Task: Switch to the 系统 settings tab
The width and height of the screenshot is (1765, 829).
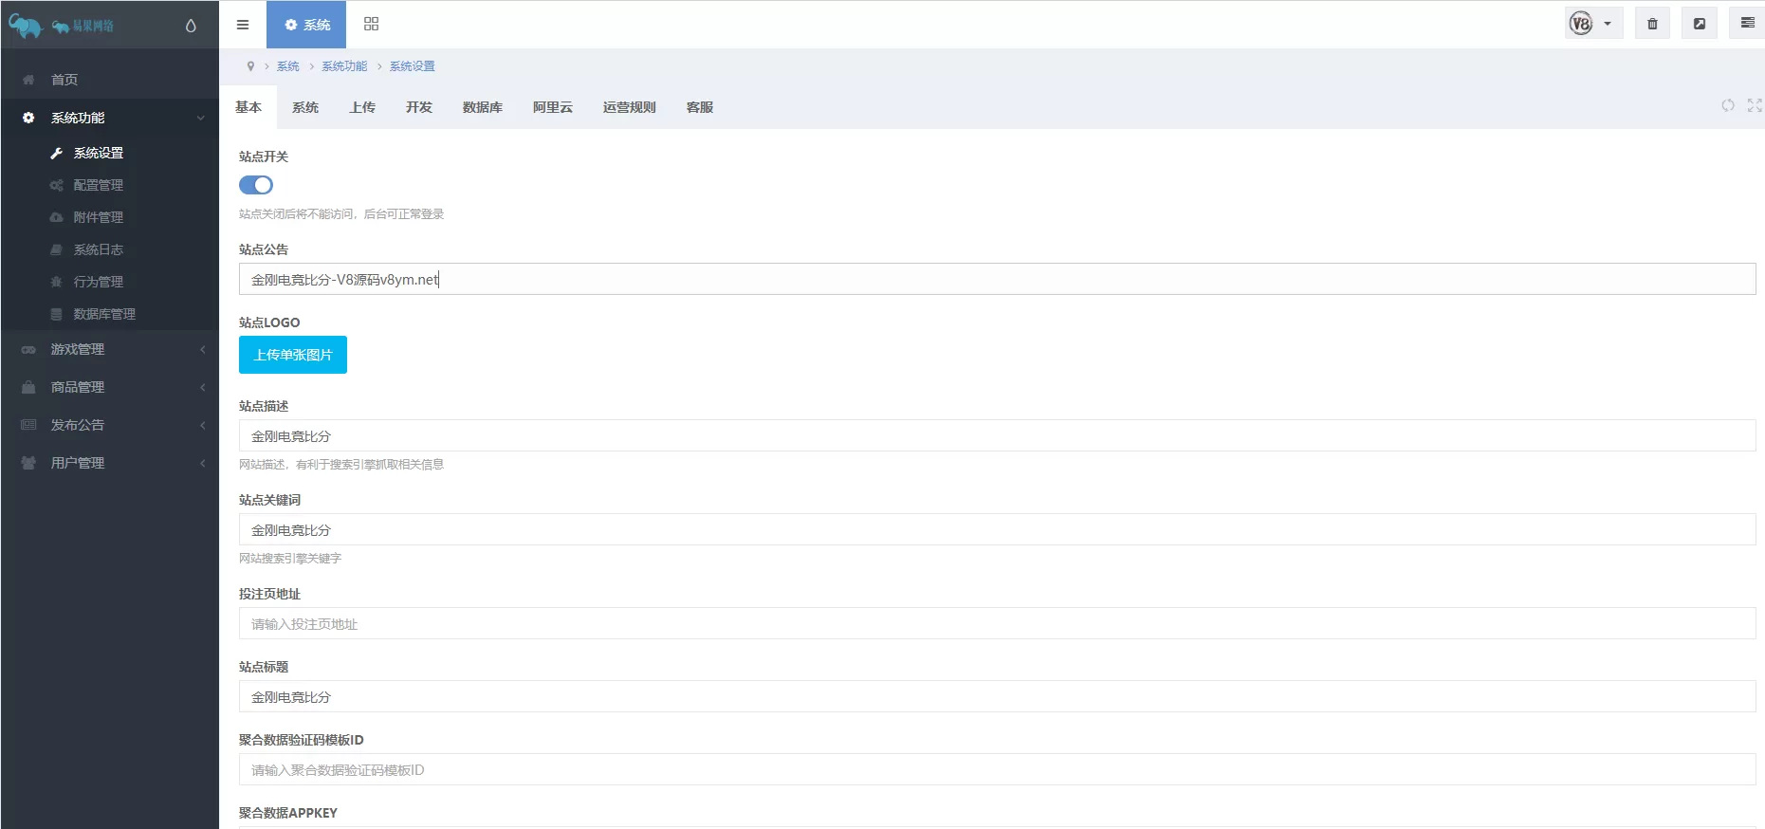Action: 305,107
